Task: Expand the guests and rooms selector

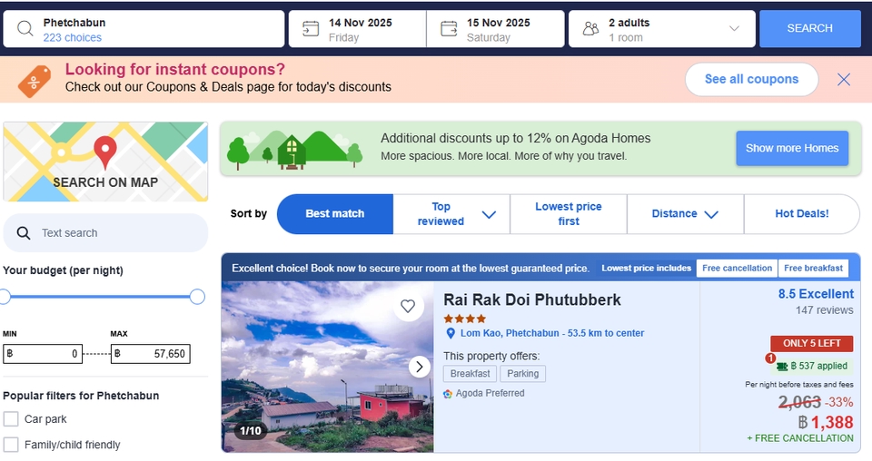Action: [734, 29]
